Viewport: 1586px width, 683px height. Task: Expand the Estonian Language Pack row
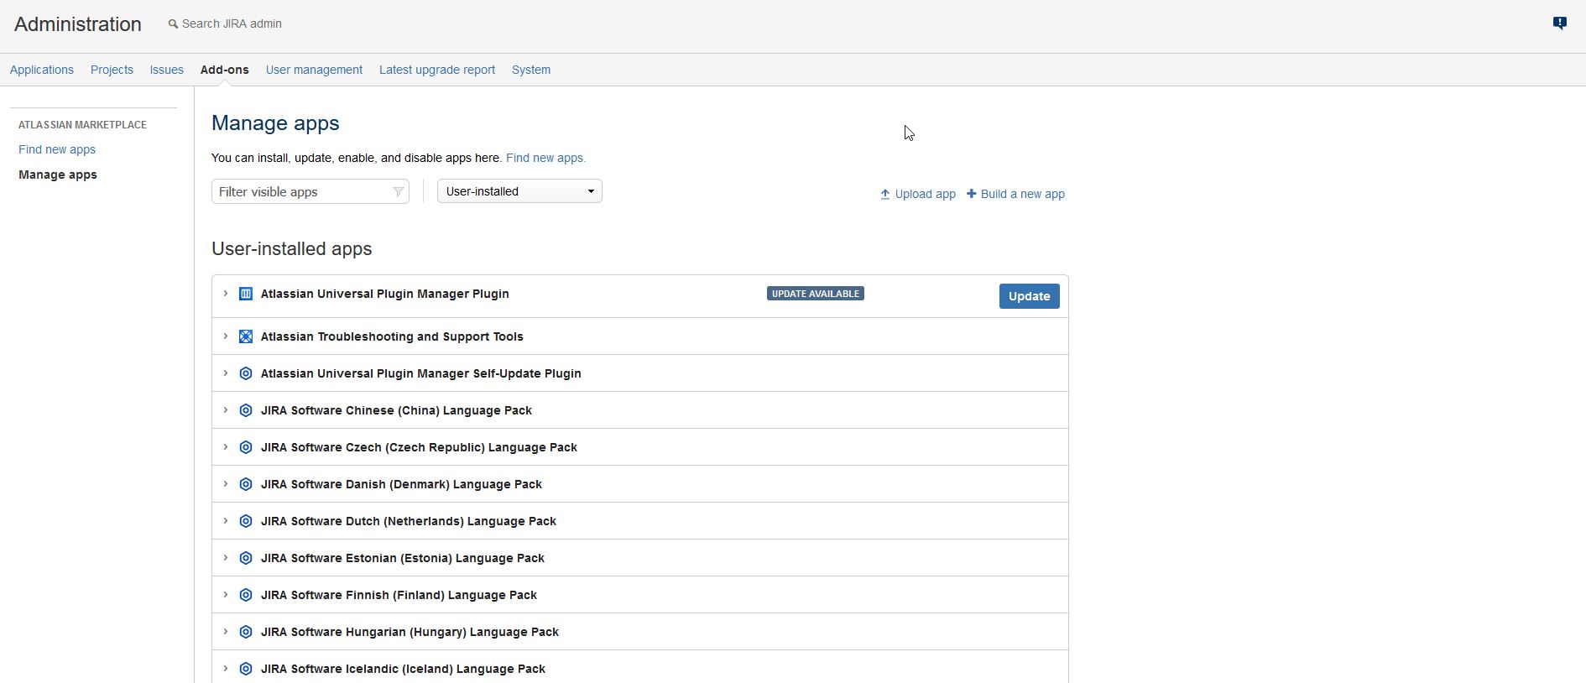226,558
